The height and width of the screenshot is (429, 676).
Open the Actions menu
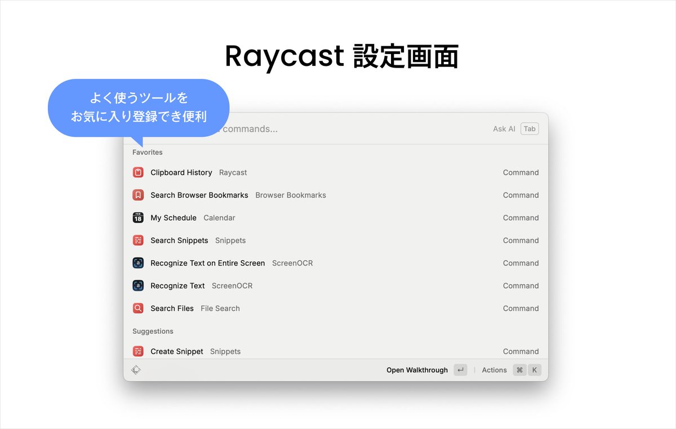tap(494, 370)
